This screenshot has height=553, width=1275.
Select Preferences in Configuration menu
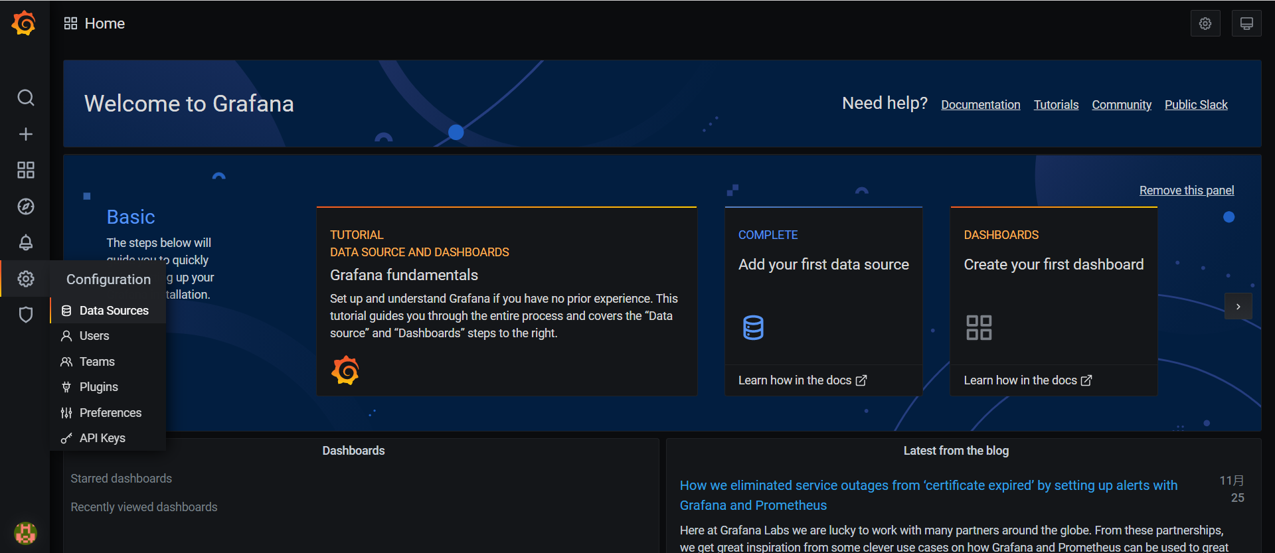pos(108,413)
